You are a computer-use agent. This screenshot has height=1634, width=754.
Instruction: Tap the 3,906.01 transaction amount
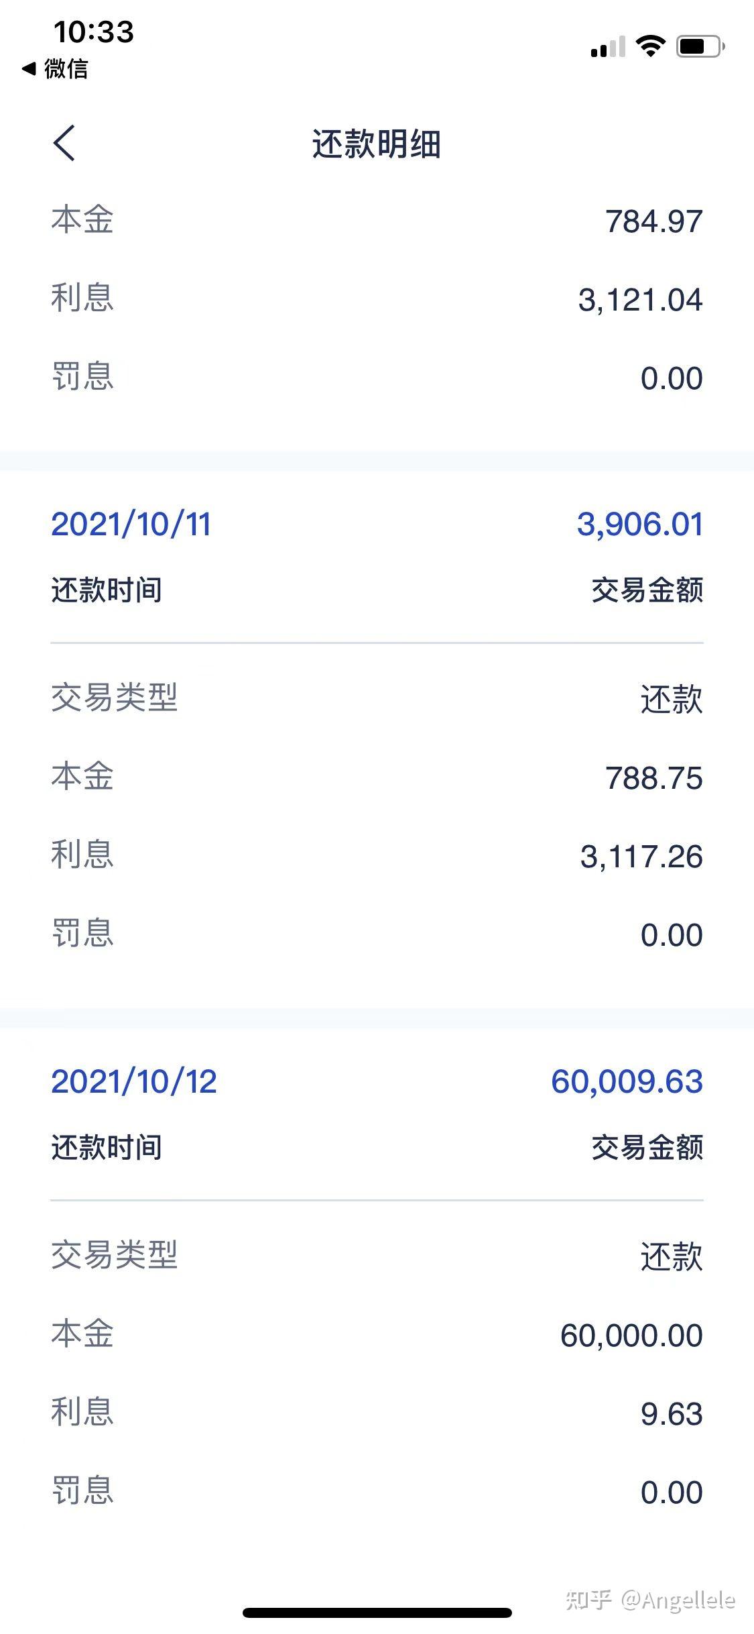coord(640,524)
